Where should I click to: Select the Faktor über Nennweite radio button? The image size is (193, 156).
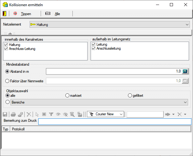coord(8,81)
